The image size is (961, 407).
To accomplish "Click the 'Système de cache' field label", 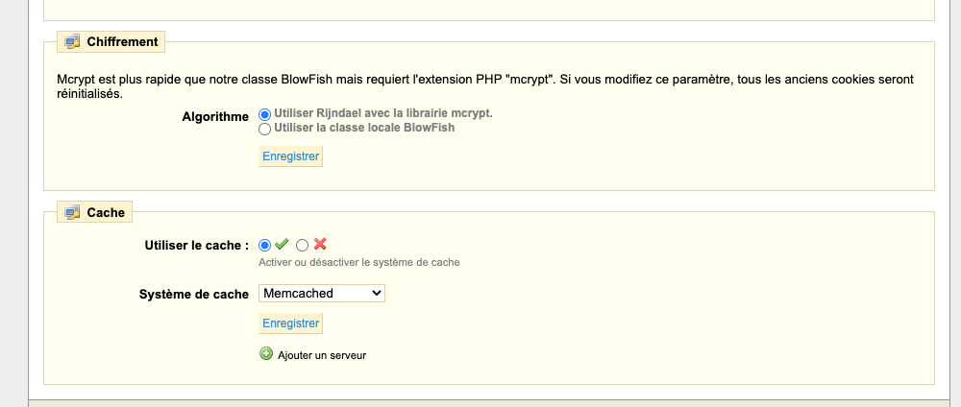I will pos(194,295).
